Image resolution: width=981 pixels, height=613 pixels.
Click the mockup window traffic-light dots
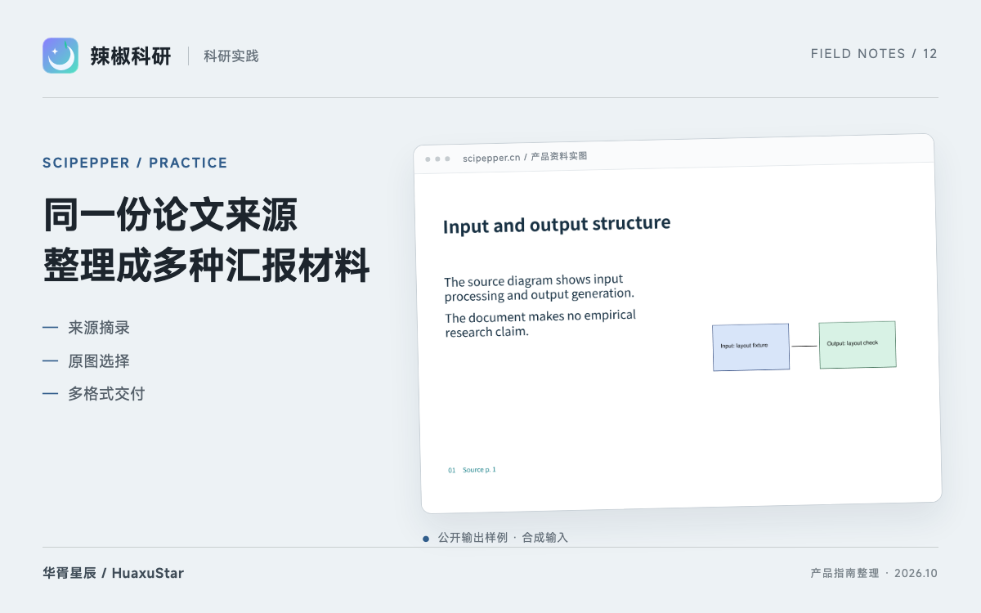point(437,159)
